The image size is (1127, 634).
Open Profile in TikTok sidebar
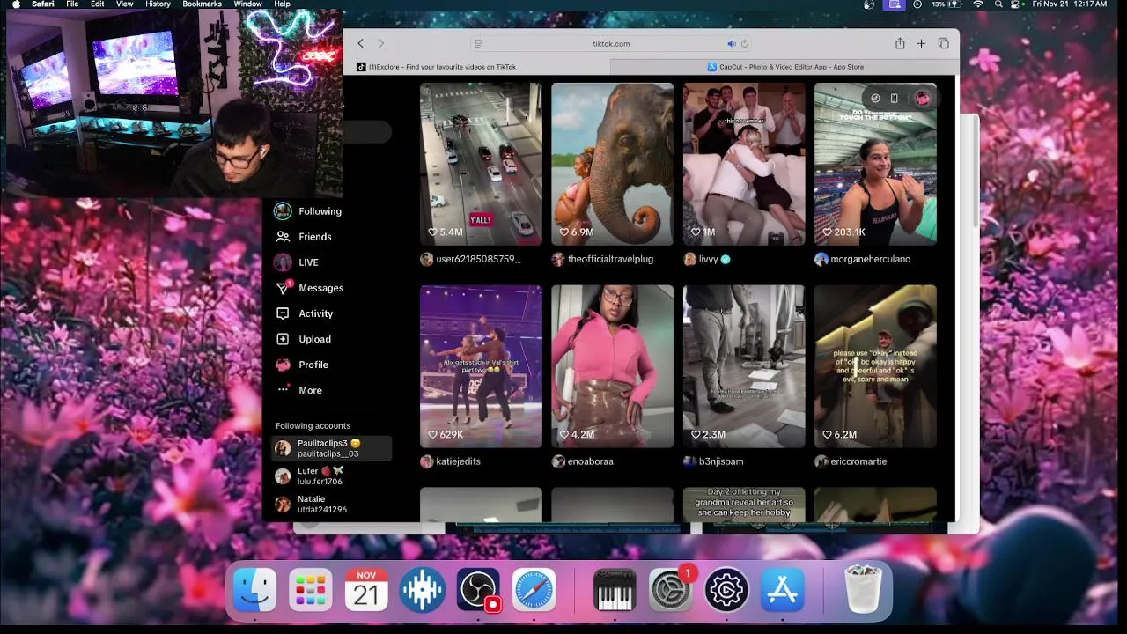point(302,365)
